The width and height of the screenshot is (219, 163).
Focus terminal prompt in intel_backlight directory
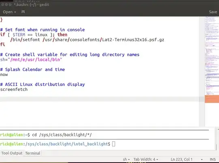tap(58, 144)
